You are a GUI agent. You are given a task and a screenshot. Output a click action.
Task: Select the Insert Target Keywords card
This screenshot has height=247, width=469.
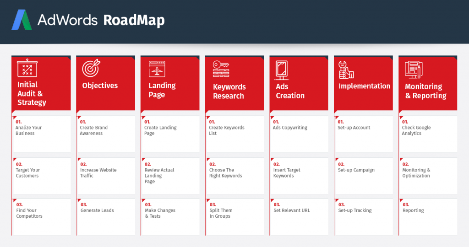[x=299, y=176]
